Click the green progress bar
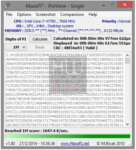The image size is (136, 150). click(x=68, y=136)
